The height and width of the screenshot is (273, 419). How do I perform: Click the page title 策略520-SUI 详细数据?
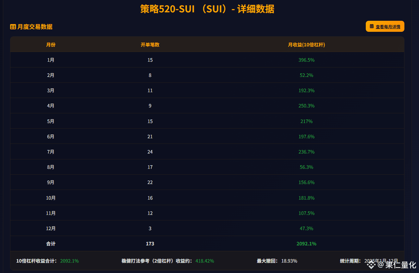(x=207, y=9)
